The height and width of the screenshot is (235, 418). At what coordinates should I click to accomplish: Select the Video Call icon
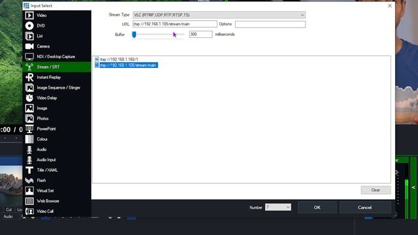coord(29,211)
